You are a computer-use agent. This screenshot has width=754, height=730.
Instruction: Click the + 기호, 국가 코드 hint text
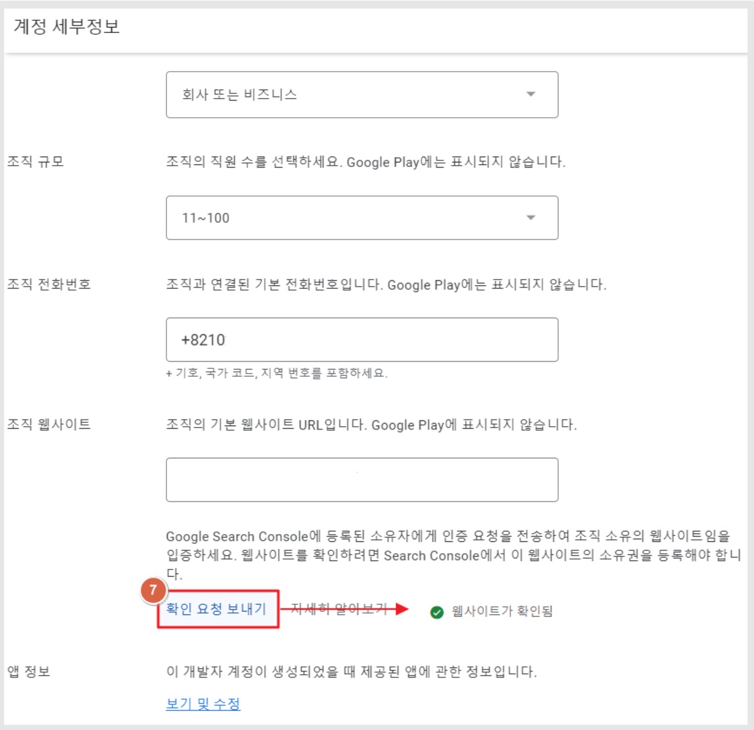277,373
